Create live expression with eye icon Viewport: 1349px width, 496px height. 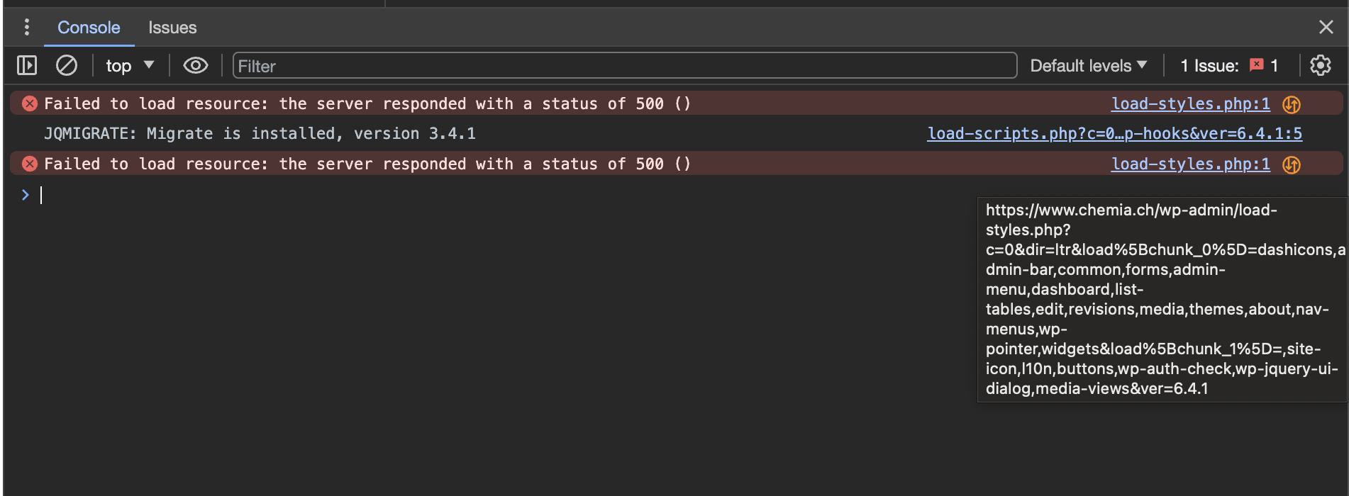(x=196, y=66)
